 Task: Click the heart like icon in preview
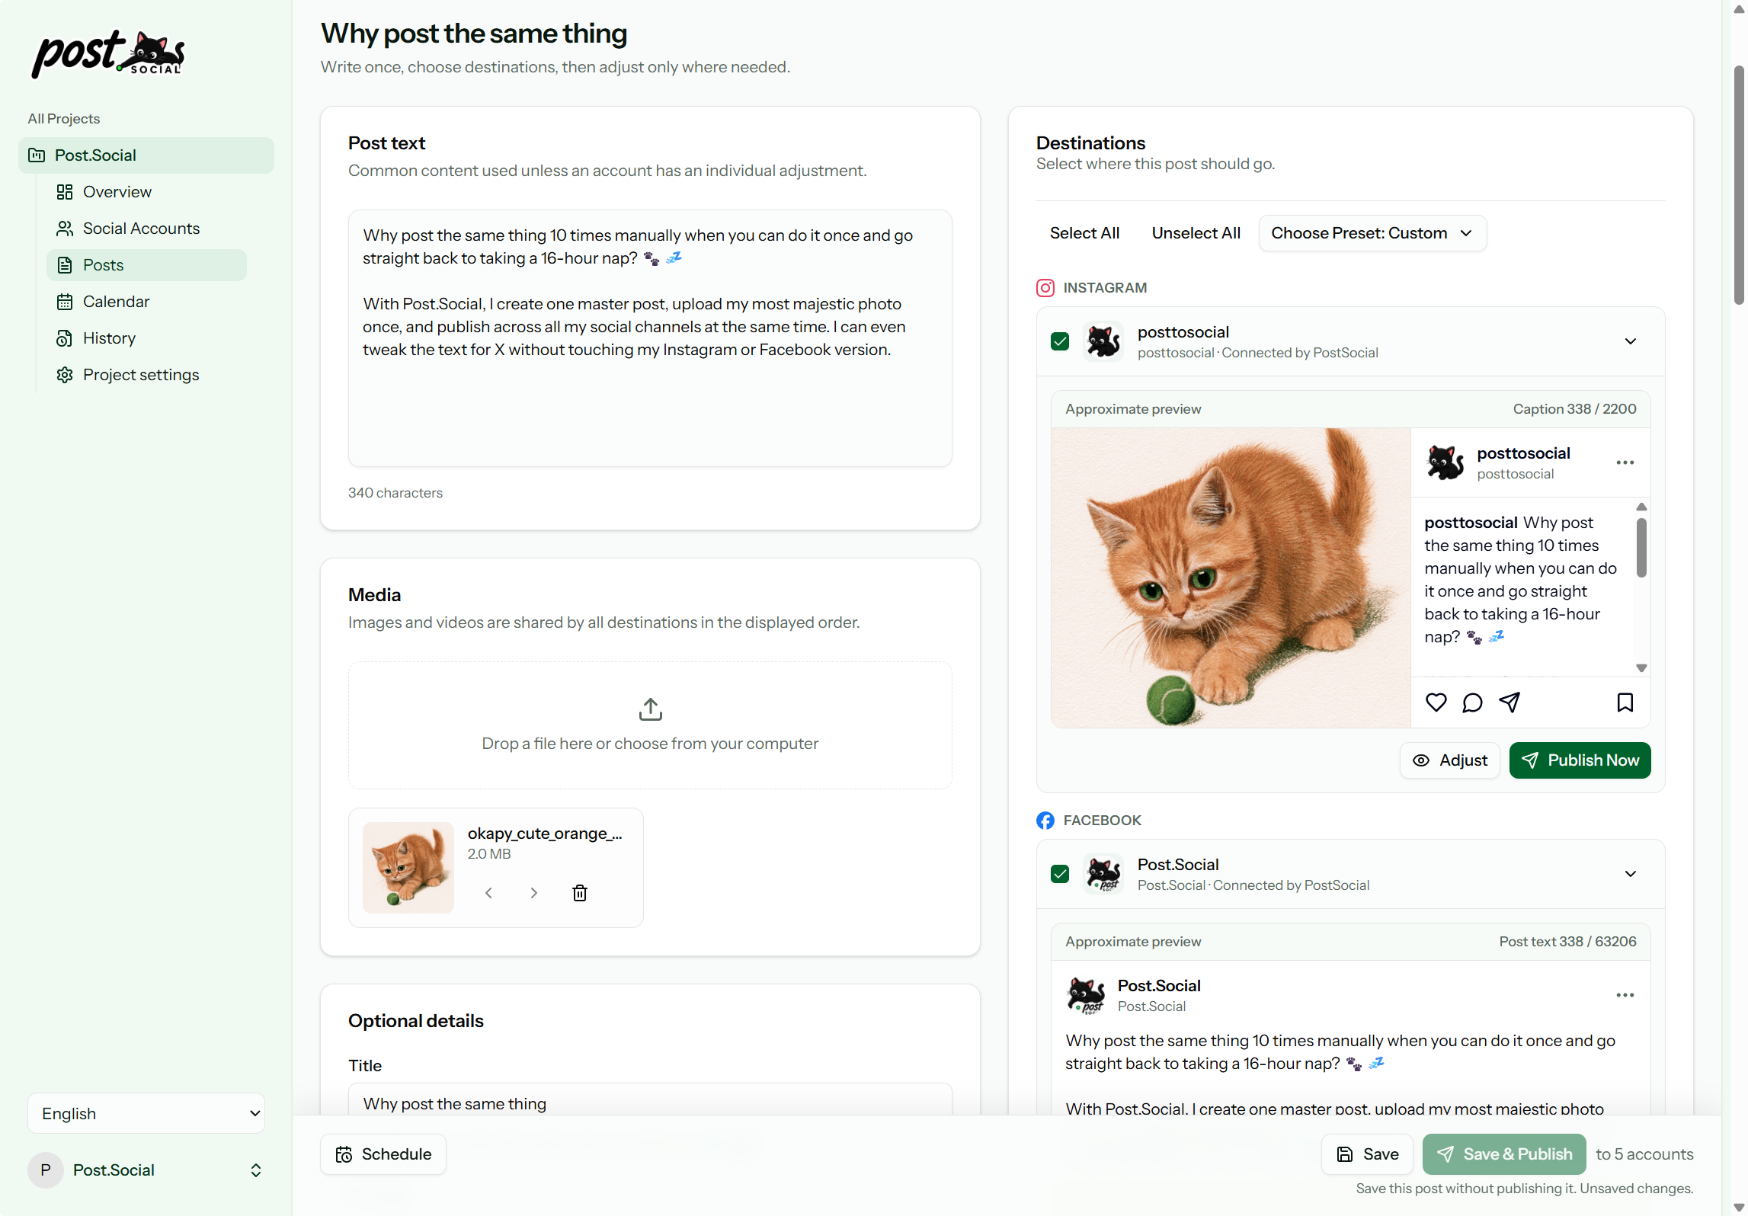pos(1436,702)
